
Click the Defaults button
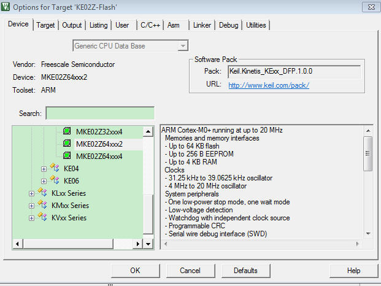click(x=245, y=271)
